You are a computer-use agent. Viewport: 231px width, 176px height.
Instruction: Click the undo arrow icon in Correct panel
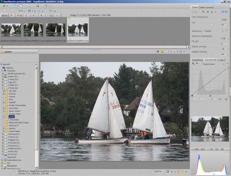click(223, 12)
